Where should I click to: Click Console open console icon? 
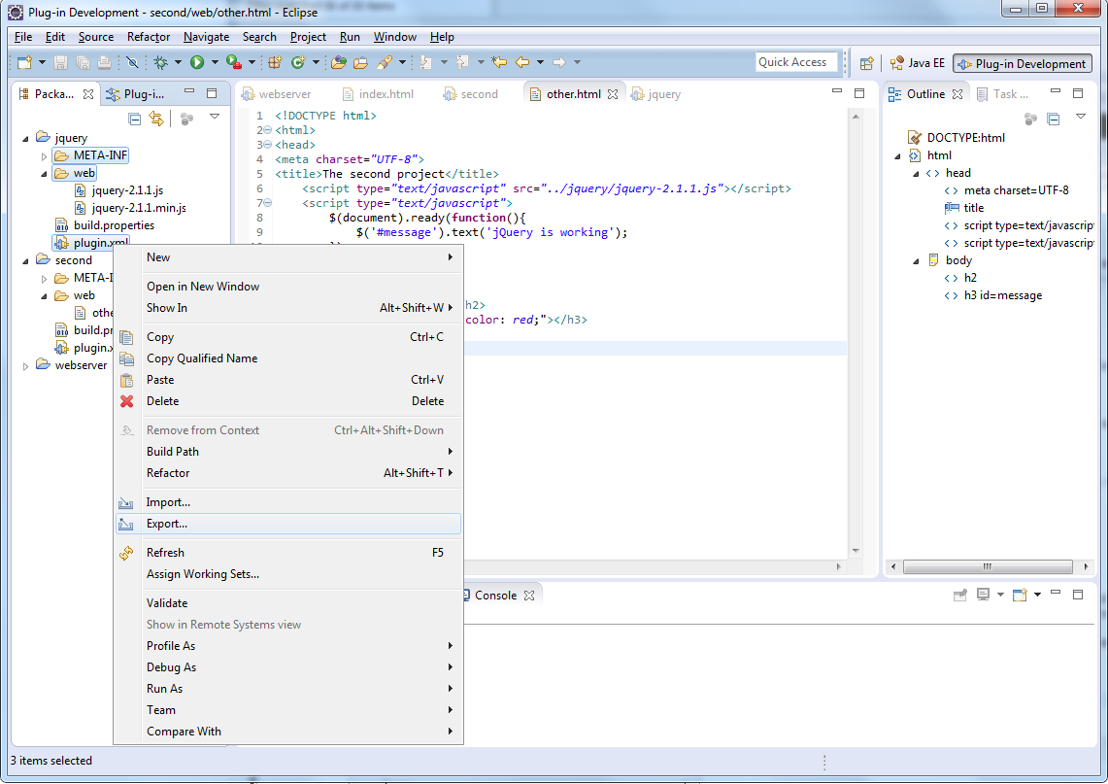[1020, 595]
